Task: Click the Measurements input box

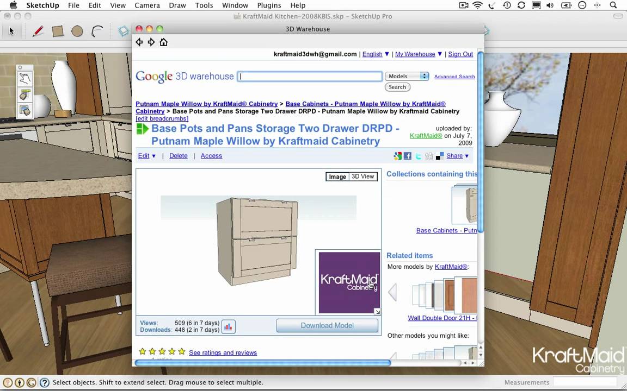Action: [x=585, y=382]
